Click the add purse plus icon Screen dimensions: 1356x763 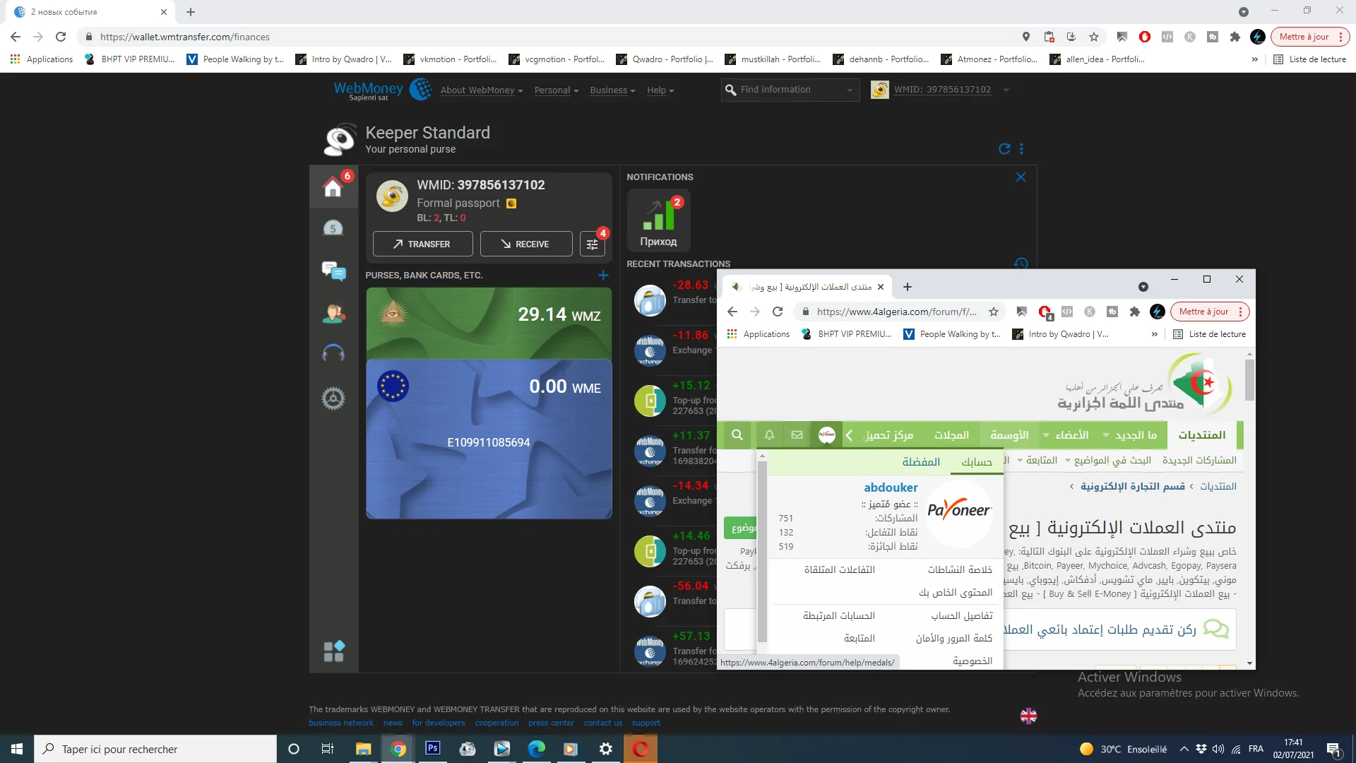[x=603, y=276]
